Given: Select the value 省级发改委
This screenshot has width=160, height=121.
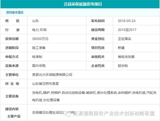Looking at the screenshot, I should click(x=126, y=57).
